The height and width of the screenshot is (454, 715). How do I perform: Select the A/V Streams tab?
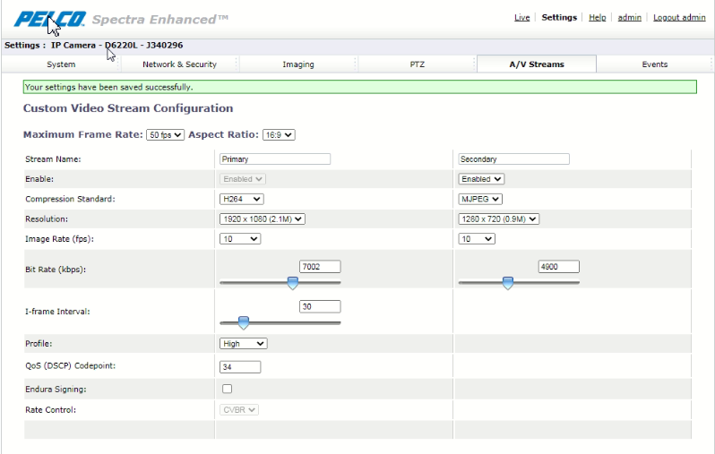click(537, 64)
